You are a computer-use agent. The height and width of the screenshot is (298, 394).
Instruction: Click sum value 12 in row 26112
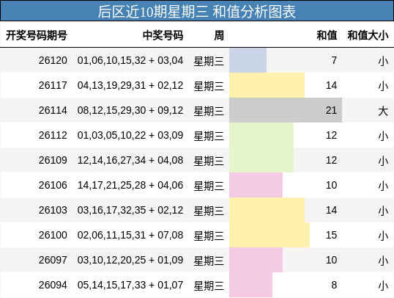331,135
